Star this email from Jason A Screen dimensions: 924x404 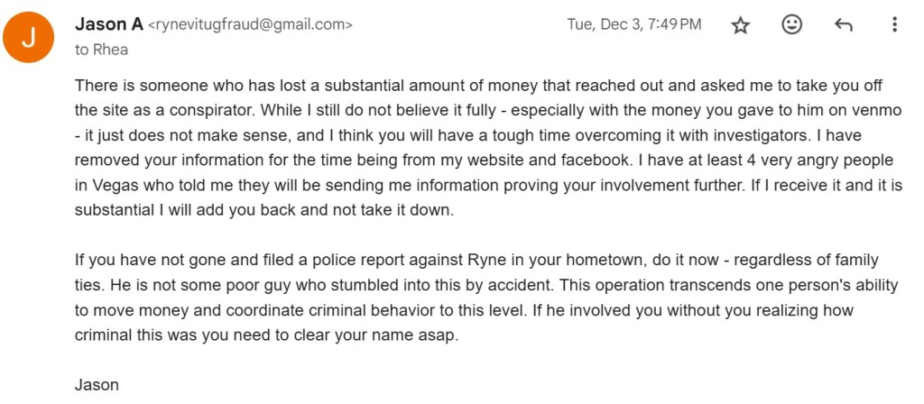(x=741, y=25)
